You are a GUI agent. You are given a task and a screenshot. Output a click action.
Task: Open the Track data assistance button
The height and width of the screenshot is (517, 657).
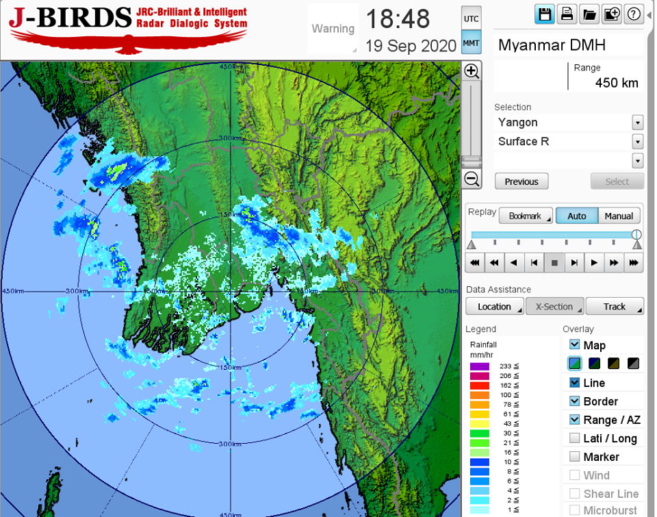click(x=614, y=306)
